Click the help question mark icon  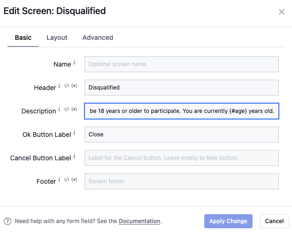8,221
